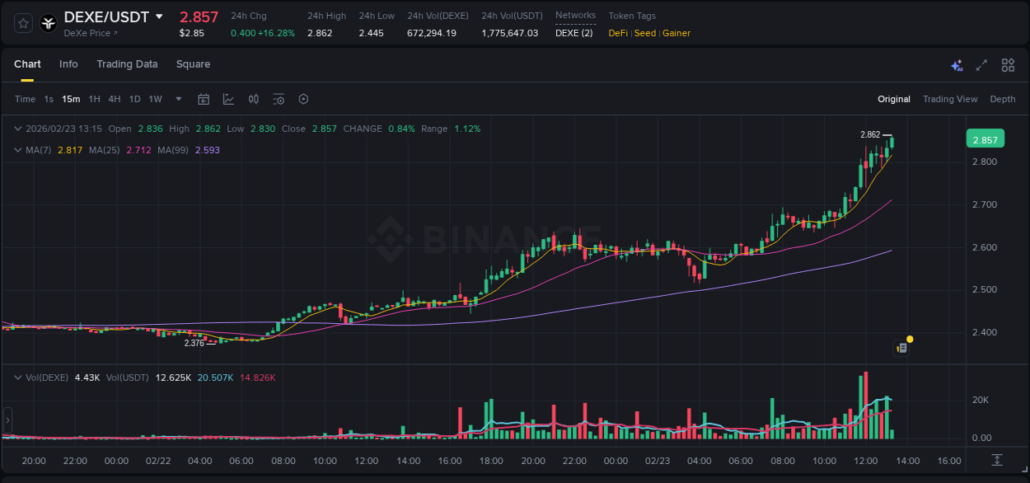The height and width of the screenshot is (483, 1030).
Task: Click the gift box icon on the chart
Action: (x=901, y=346)
